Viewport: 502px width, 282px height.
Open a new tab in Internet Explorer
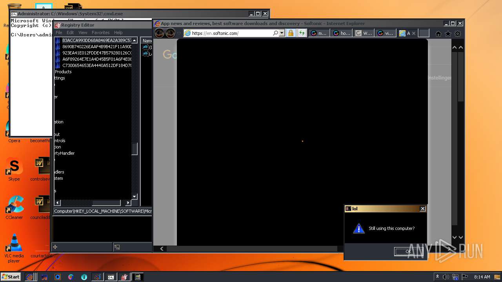point(424,33)
